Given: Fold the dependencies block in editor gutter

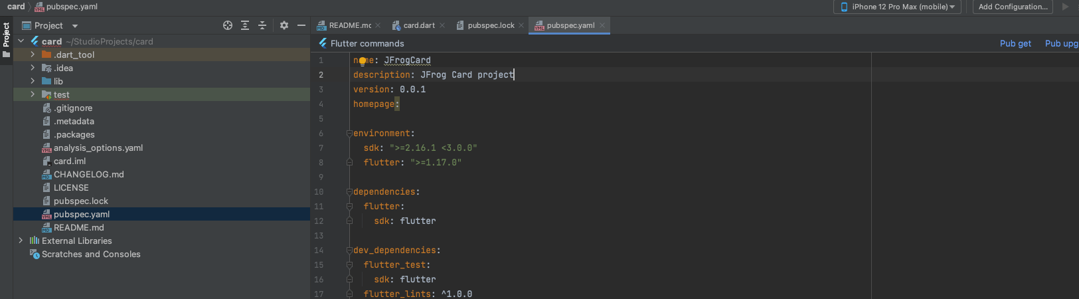Looking at the screenshot, I should 349,192.
